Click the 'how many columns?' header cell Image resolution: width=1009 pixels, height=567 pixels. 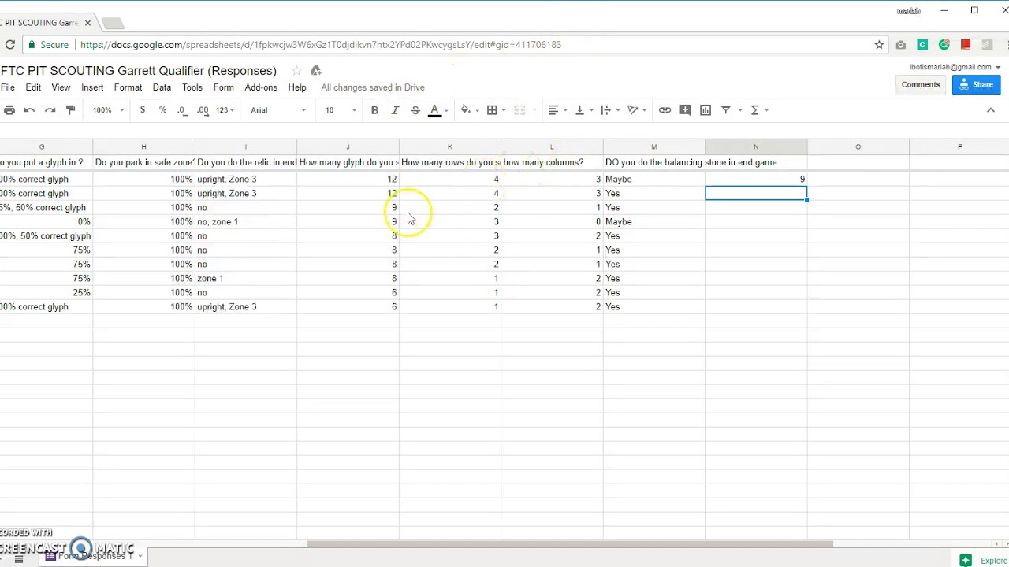tap(552, 162)
